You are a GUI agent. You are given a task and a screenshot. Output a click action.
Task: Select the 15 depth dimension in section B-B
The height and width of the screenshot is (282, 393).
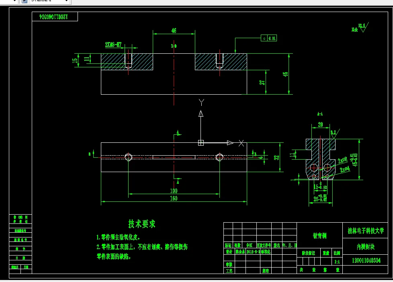click(75, 60)
